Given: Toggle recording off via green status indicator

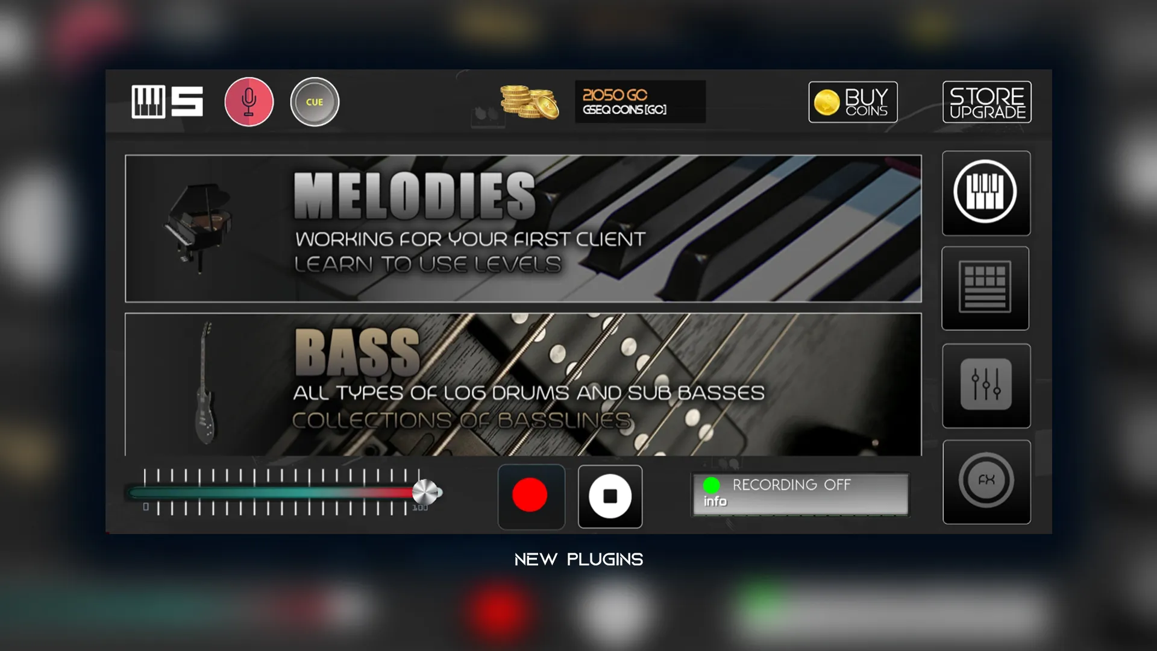Looking at the screenshot, I should tap(711, 484).
